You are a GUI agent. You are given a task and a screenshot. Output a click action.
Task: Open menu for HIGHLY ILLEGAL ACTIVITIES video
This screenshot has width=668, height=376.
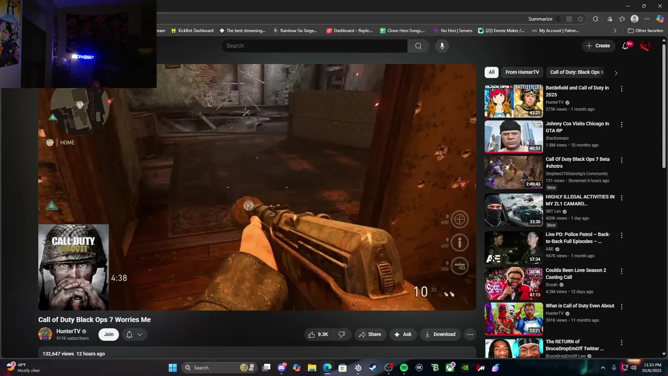622,198
